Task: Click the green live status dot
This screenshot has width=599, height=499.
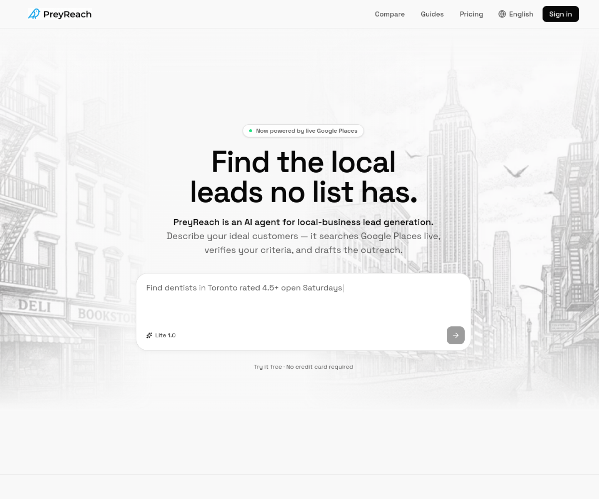Action: (x=250, y=131)
